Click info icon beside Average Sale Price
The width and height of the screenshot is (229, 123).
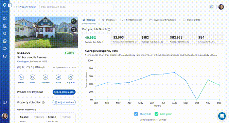(x=188, y=42)
